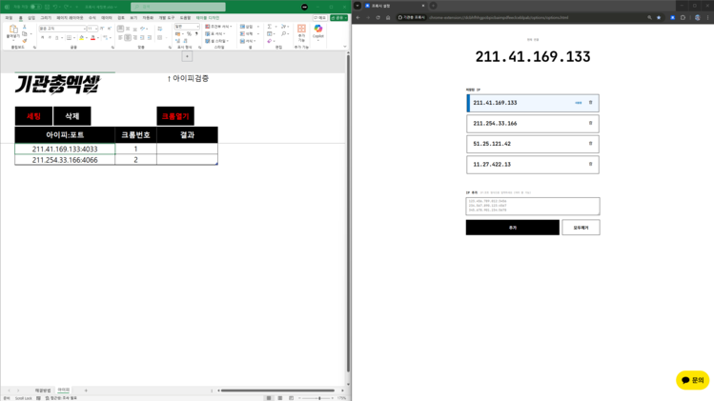The image size is (714, 401).
Task: Click the Top Align icon
Action: [120, 29]
